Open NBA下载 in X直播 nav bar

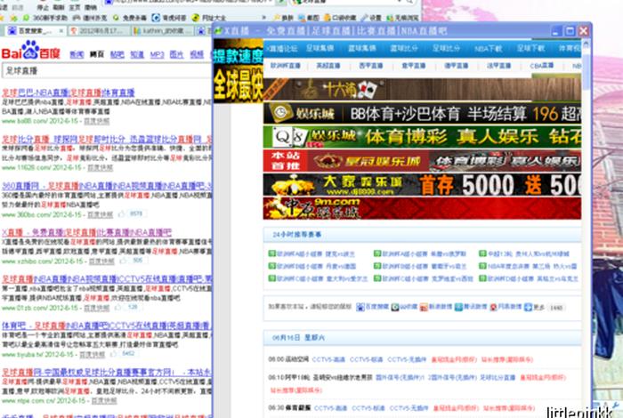tap(489, 48)
